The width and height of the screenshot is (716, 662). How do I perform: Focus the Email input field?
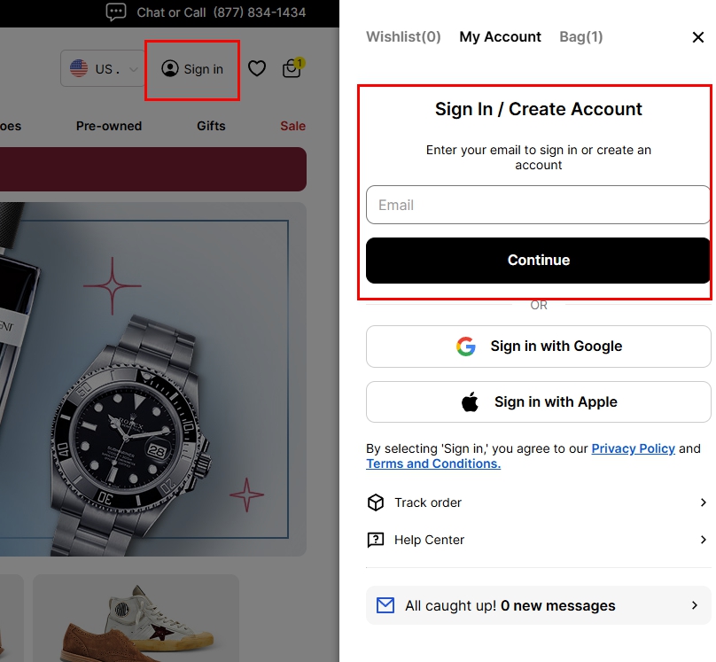[539, 205]
